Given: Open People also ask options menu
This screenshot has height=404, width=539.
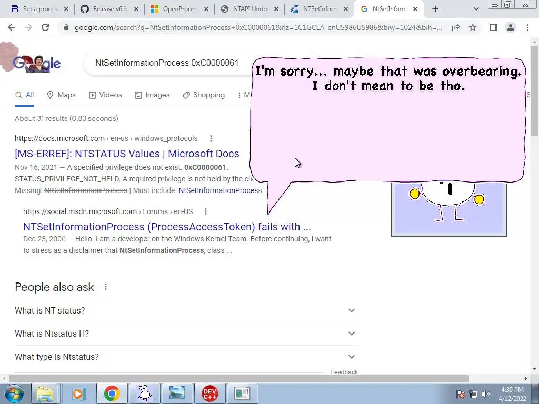Looking at the screenshot, I should [106, 287].
